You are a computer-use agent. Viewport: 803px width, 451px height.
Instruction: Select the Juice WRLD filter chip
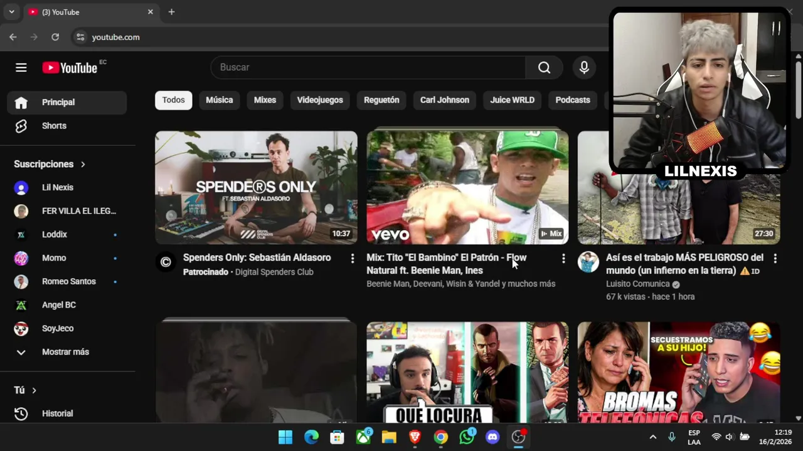[x=513, y=100]
